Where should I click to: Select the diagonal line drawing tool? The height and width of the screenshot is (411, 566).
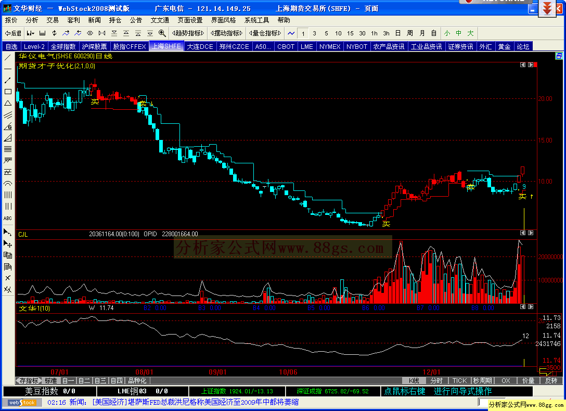8,57
